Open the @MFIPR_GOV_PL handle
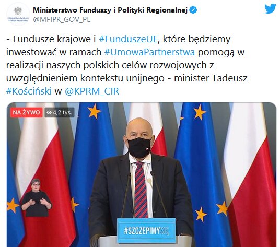The height and width of the screenshot is (247, 280). tap(62, 19)
